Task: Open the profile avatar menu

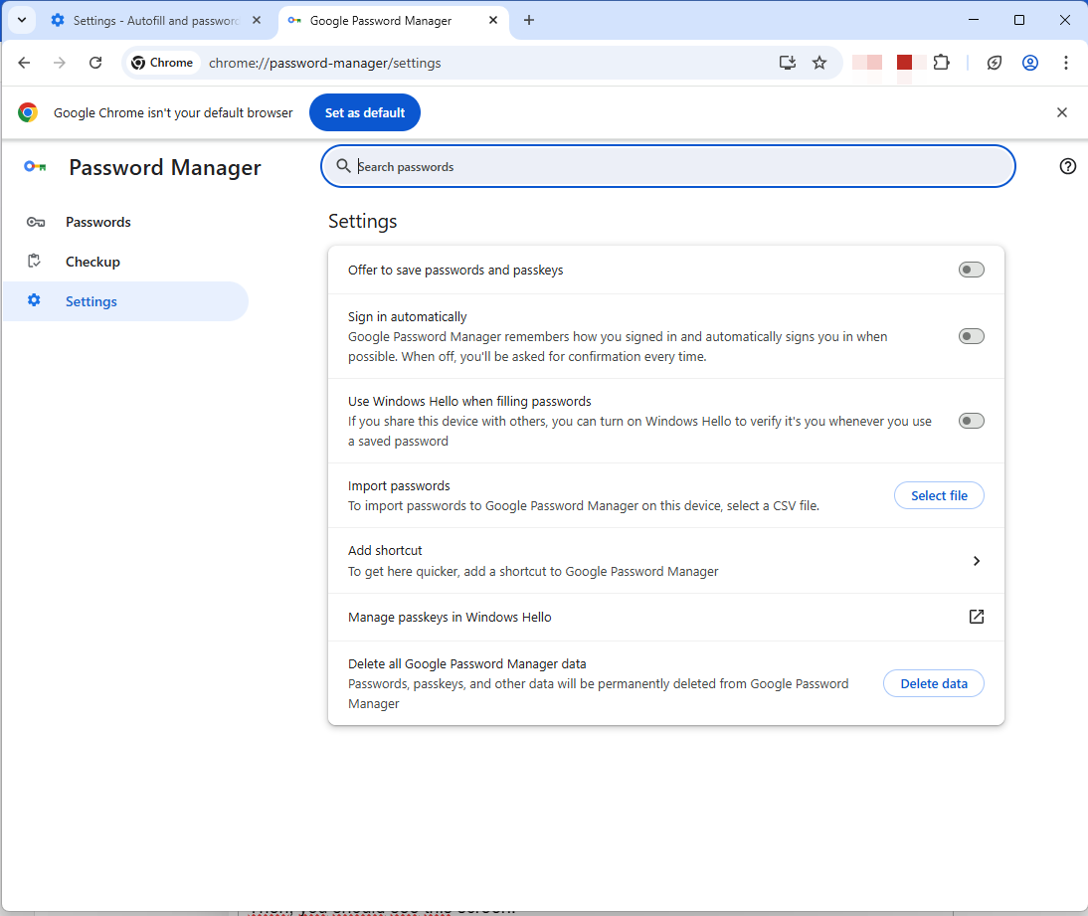Action: [x=1030, y=63]
